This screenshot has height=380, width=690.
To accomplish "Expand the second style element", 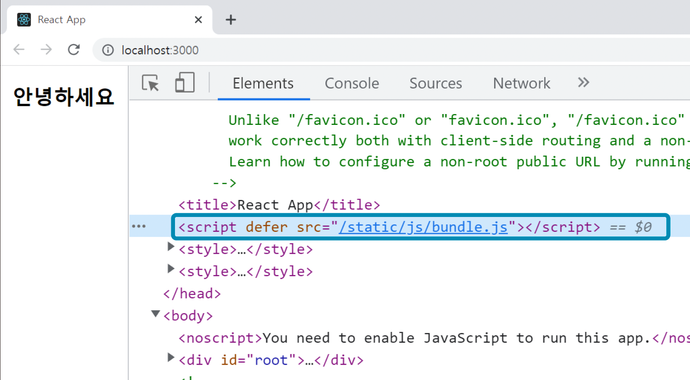I will tap(170, 269).
